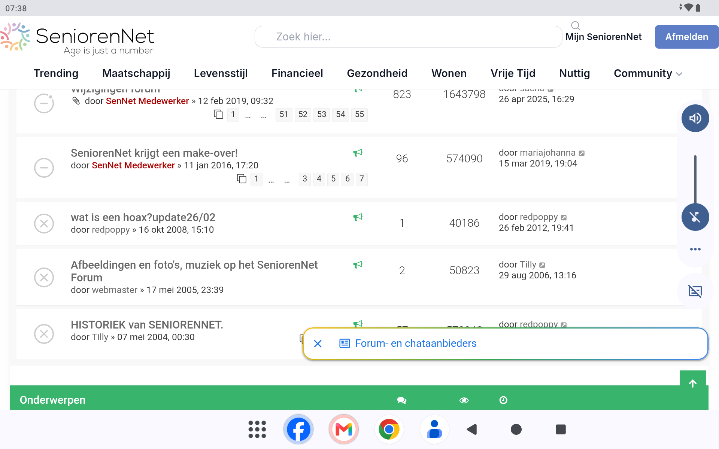Click the locked status icon of hoax topic
The image size is (719, 449).
point(44,223)
